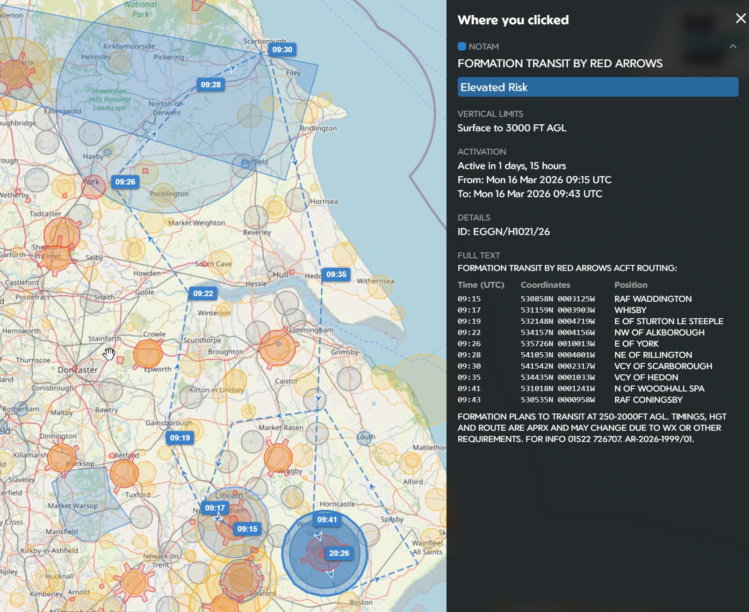749x612 pixels.
Task: Click the 09:30 waypoint marker near Scarborough
Action: click(x=282, y=50)
